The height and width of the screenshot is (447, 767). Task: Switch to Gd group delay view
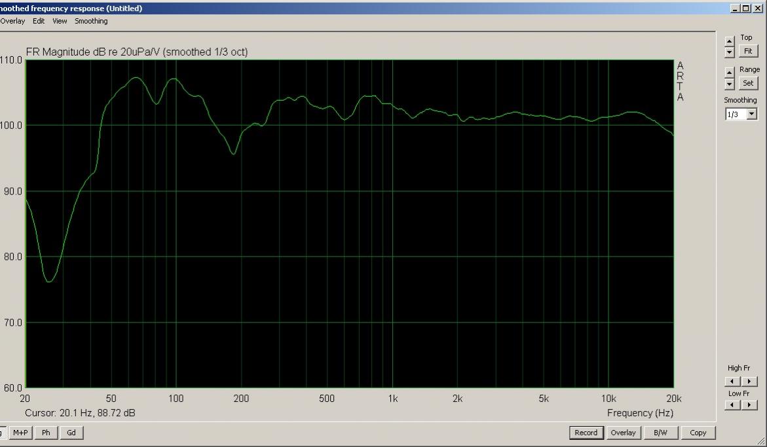pyautogui.click(x=71, y=433)
